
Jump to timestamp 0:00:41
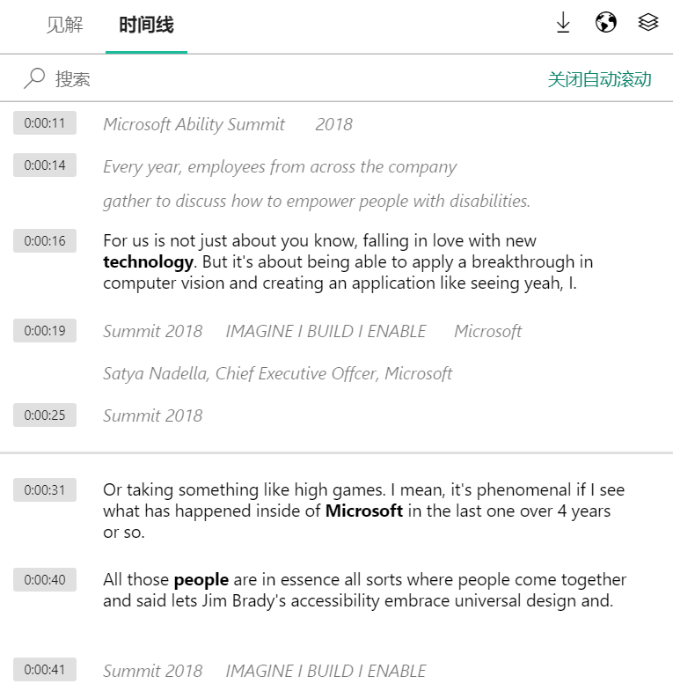tap(45, 670)
